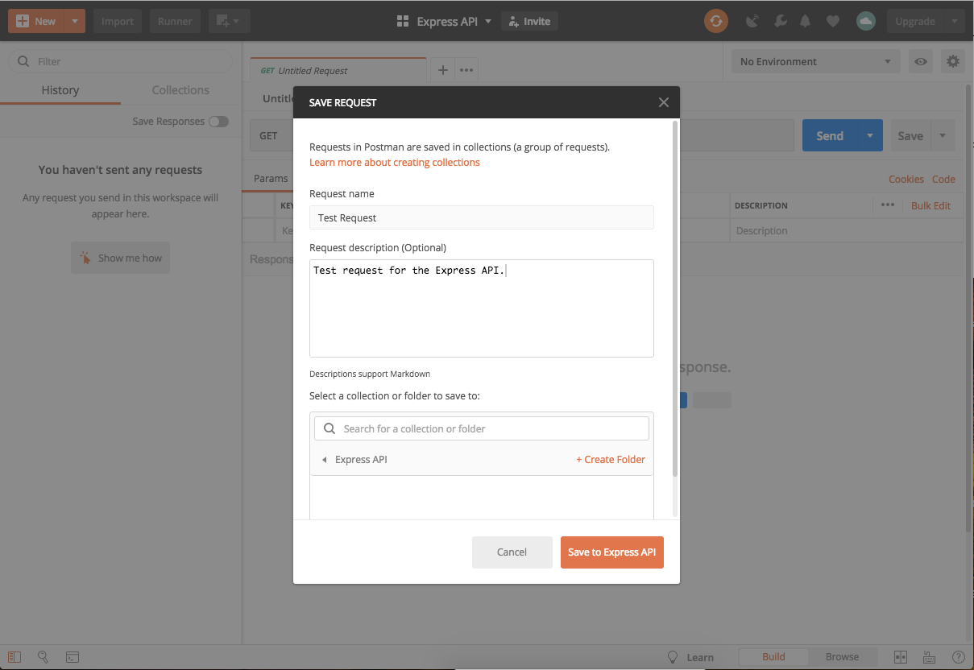
Task: Click the collection search field
Action: (481, 428)
